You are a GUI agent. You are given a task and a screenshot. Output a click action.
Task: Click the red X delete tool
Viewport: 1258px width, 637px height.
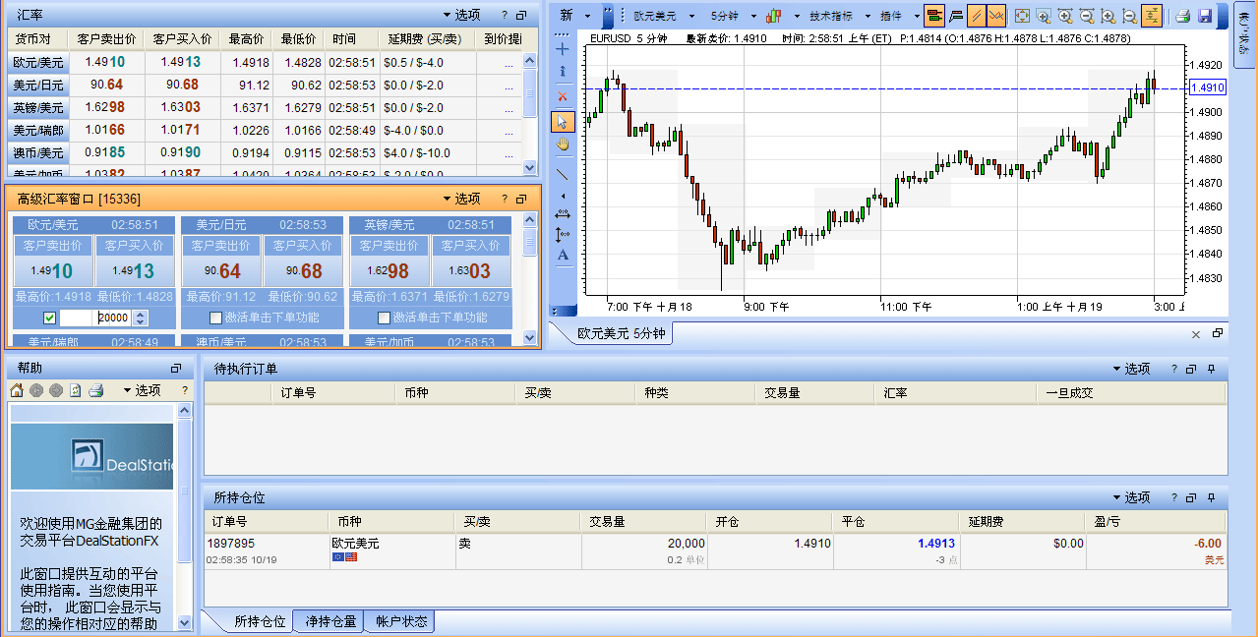563,96
